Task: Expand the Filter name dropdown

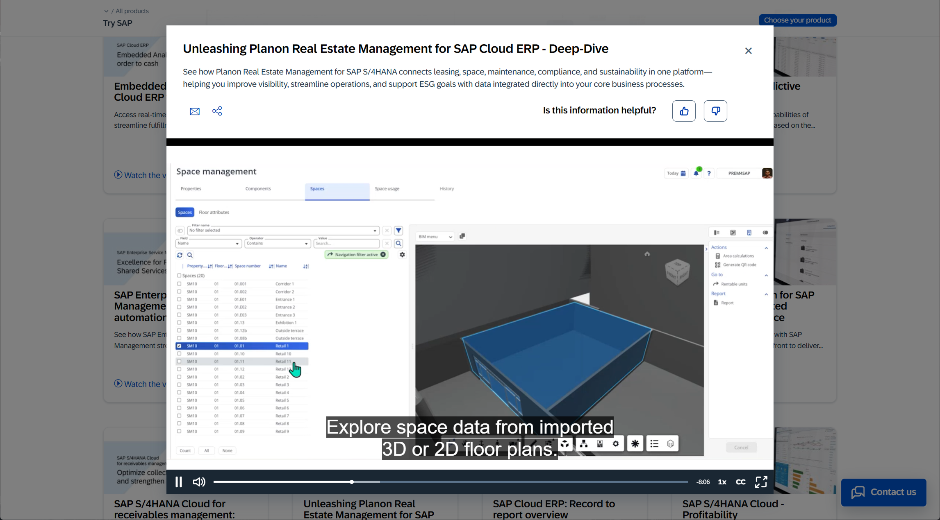Action: point(374,231)
